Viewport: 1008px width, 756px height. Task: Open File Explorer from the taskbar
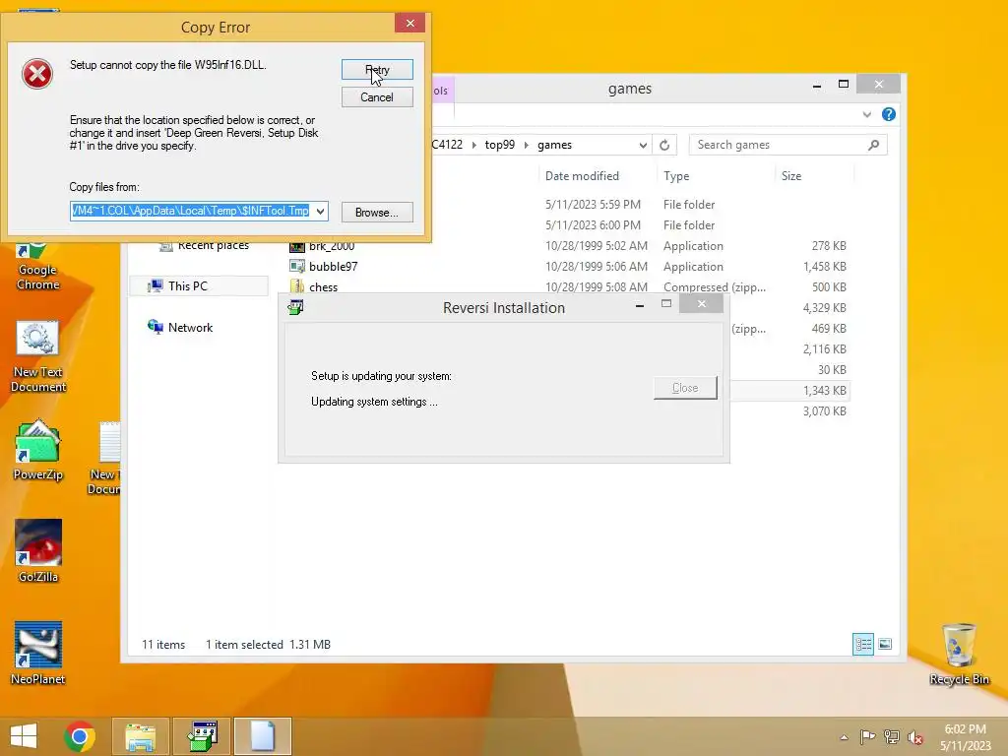[x=140, y=736]
